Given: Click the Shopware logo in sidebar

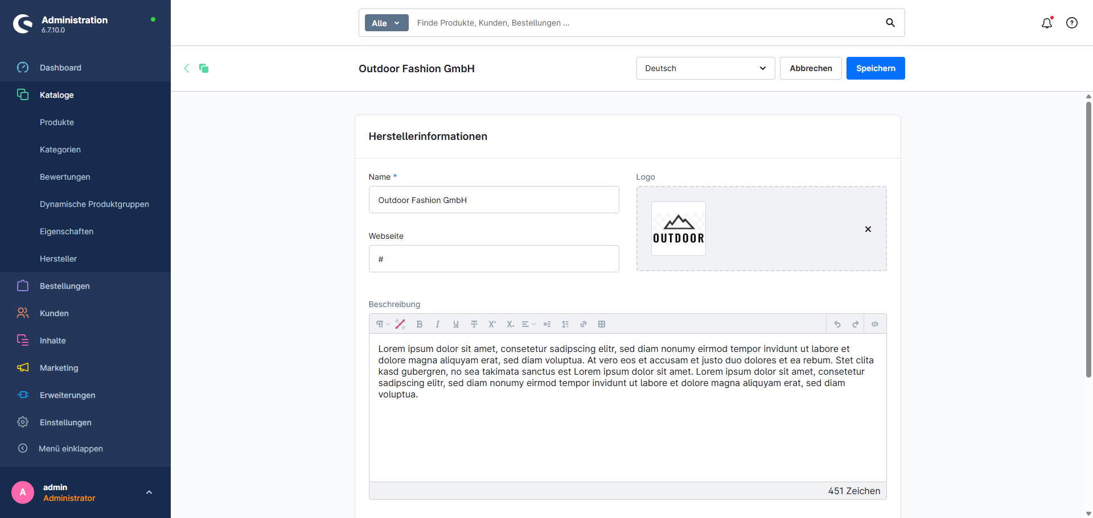Looking at the screenshot, I should pos(23,24).
